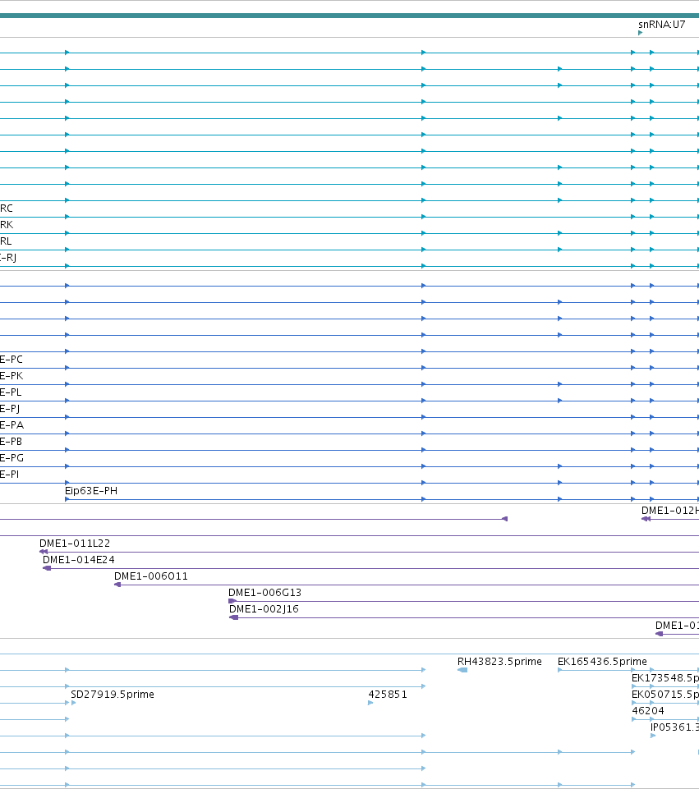Click the EK173548 EST label
The width and height of the screenshot is (699, 789).
click(665, 678)
